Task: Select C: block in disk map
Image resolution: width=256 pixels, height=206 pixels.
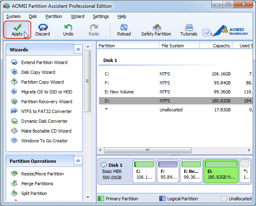Action: (144, 171)
